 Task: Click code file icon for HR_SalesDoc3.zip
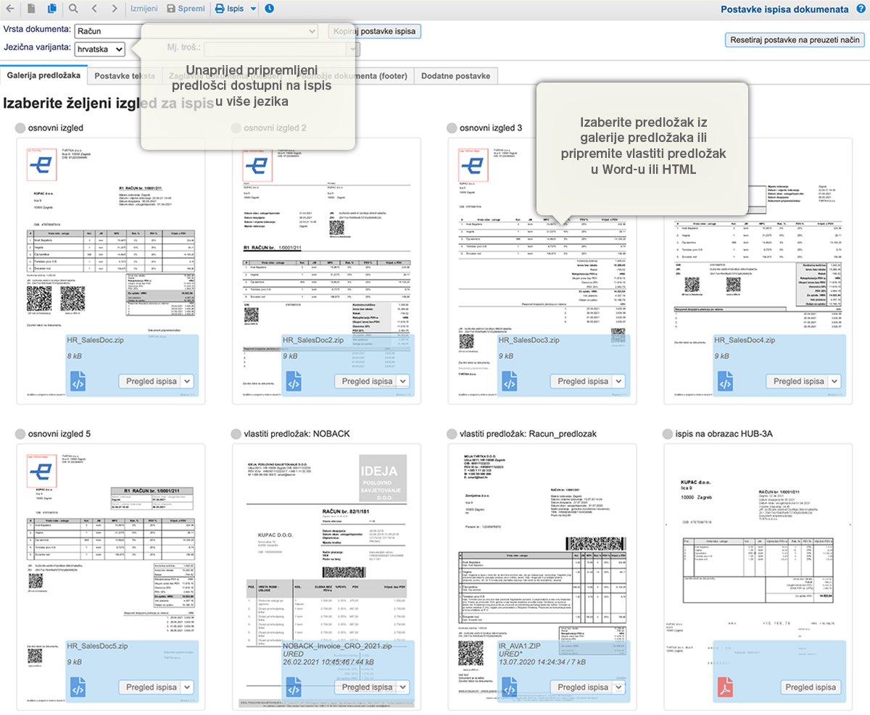[x=510, y=382]
